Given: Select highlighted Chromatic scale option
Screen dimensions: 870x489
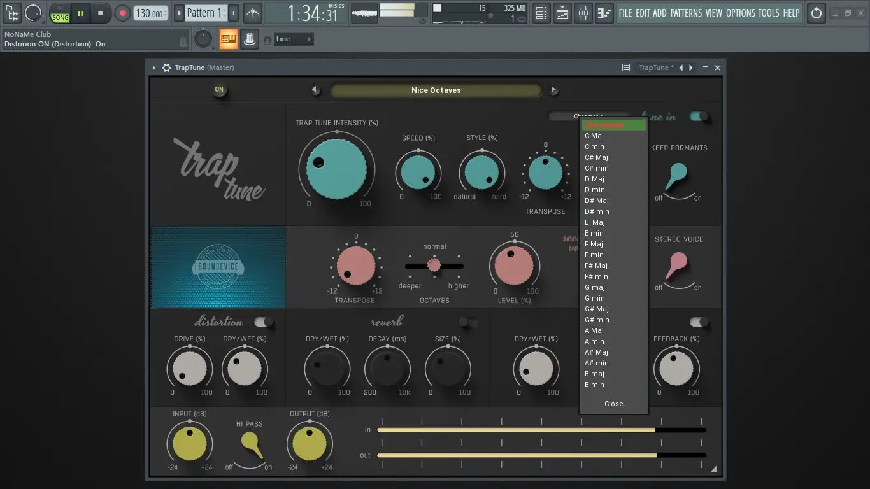Looking at the screenshot, I should [x=614, y=125].
